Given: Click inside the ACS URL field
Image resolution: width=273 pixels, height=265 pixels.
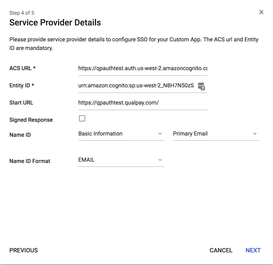Looking at the screenshot, I should click(142, 68).
